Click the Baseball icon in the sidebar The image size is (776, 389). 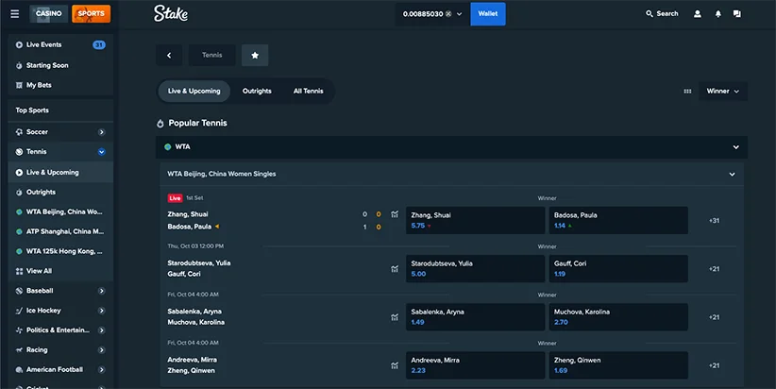pos(19,291)
